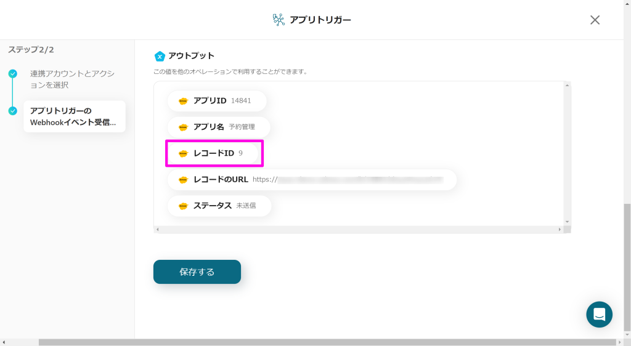Close the アプリトリガー dialog
This screenshot has height=346, width=631.
595,20
